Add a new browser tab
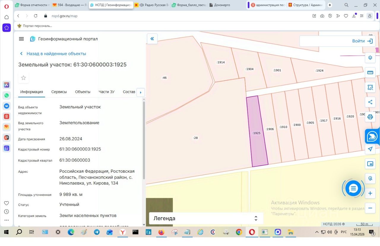Image resolution: width=380 pixels, height=246 pixels. pos(330,5)
